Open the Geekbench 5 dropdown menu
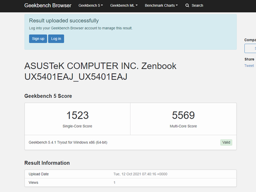The width and height of the screenshot is (256, 192). point(91,6)
